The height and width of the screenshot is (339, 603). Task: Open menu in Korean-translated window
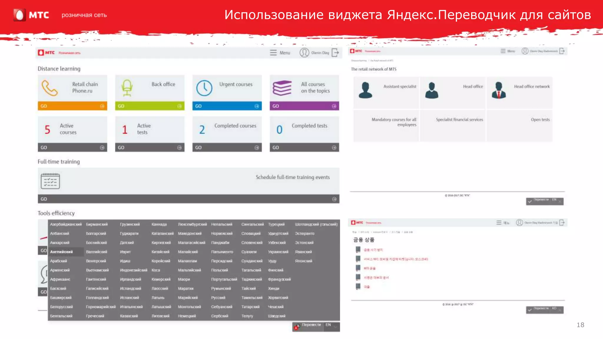coord(503,223)
